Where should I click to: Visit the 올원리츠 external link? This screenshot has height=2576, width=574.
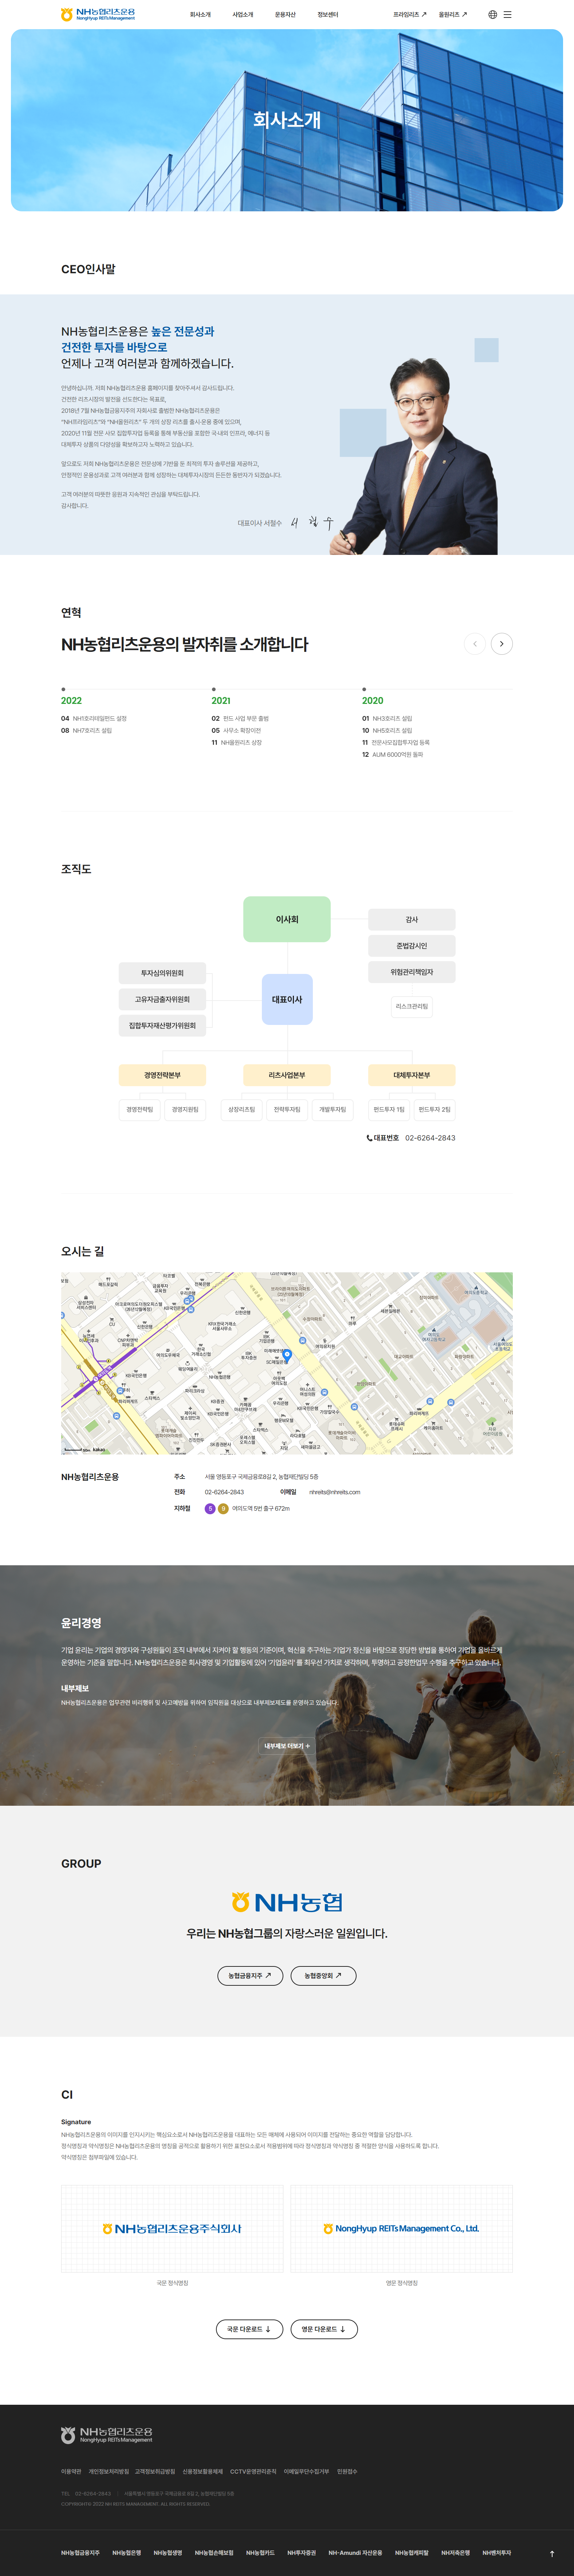coord(453,15)
